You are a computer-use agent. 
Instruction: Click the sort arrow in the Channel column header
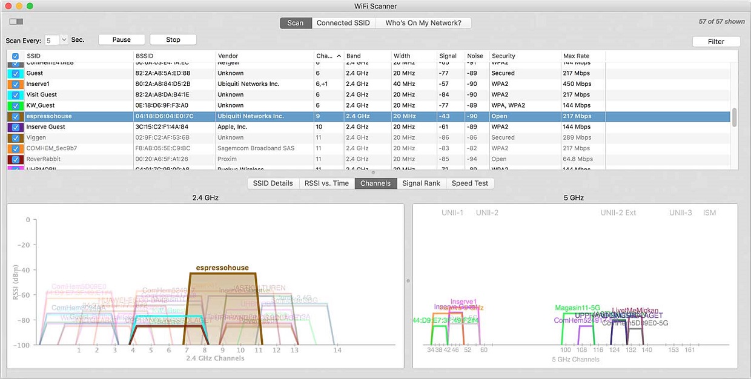(339, 56)
